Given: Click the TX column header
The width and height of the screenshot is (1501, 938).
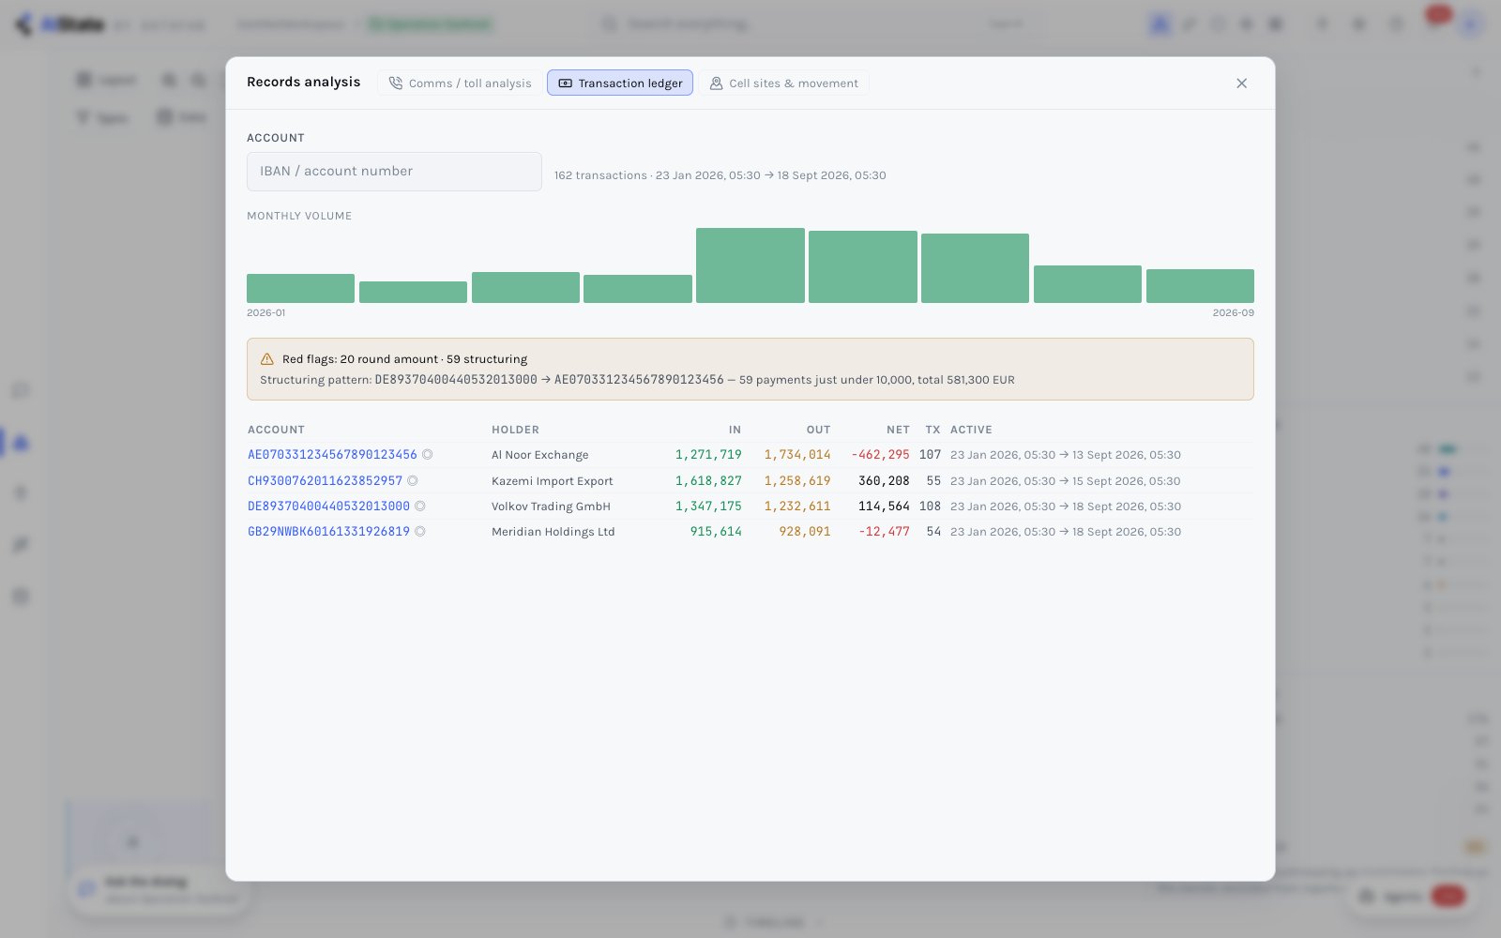Looking at the screenshot, I should (932, 430).
